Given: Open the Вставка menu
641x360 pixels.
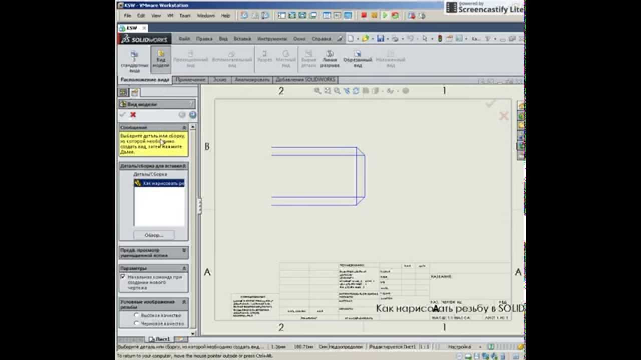Looking at the screenshot, I should (242, 38).
